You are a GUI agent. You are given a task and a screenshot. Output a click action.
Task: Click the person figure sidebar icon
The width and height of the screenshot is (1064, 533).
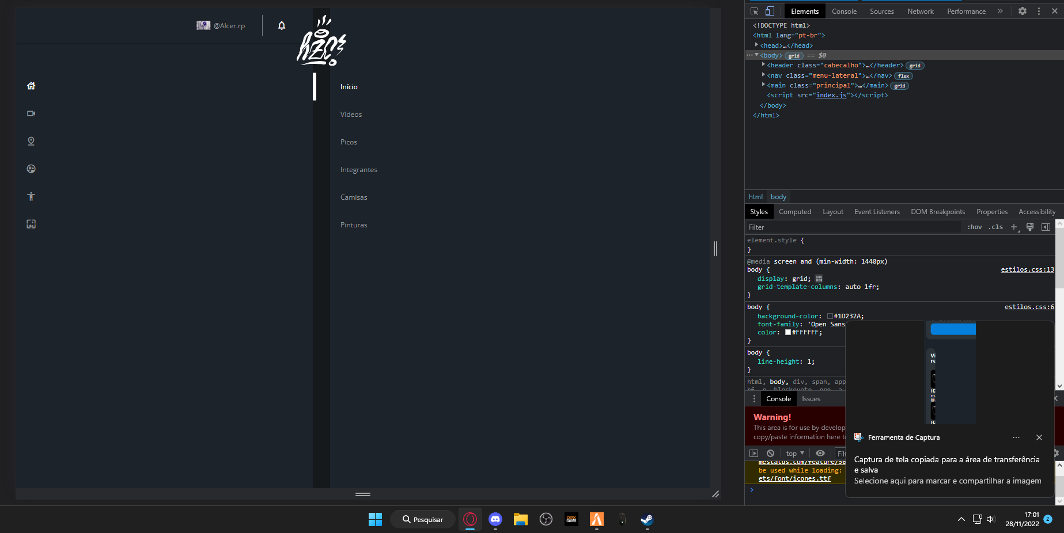pos(31,196)
